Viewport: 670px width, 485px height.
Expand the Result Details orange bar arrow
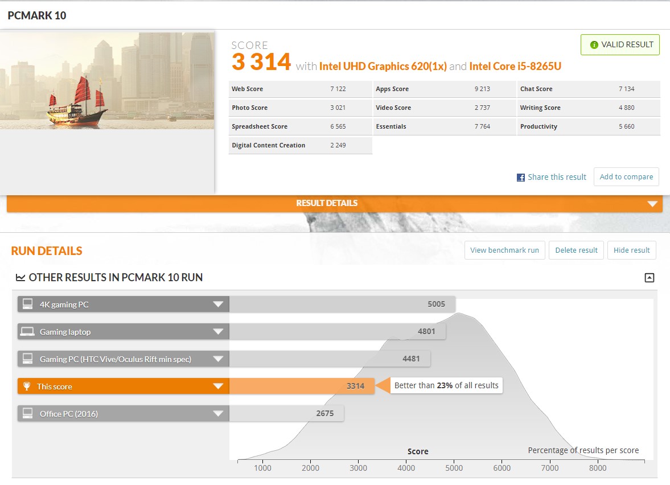(652, 204)
